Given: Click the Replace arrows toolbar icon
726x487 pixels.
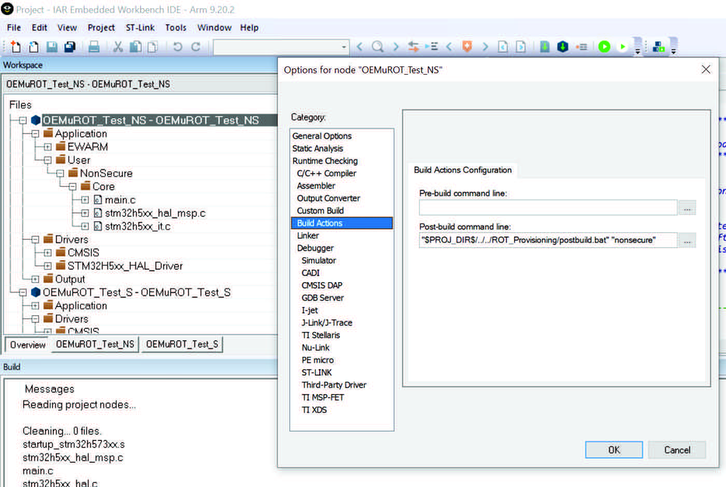Looking at the screenshot, I should click(x=413, y=47).
